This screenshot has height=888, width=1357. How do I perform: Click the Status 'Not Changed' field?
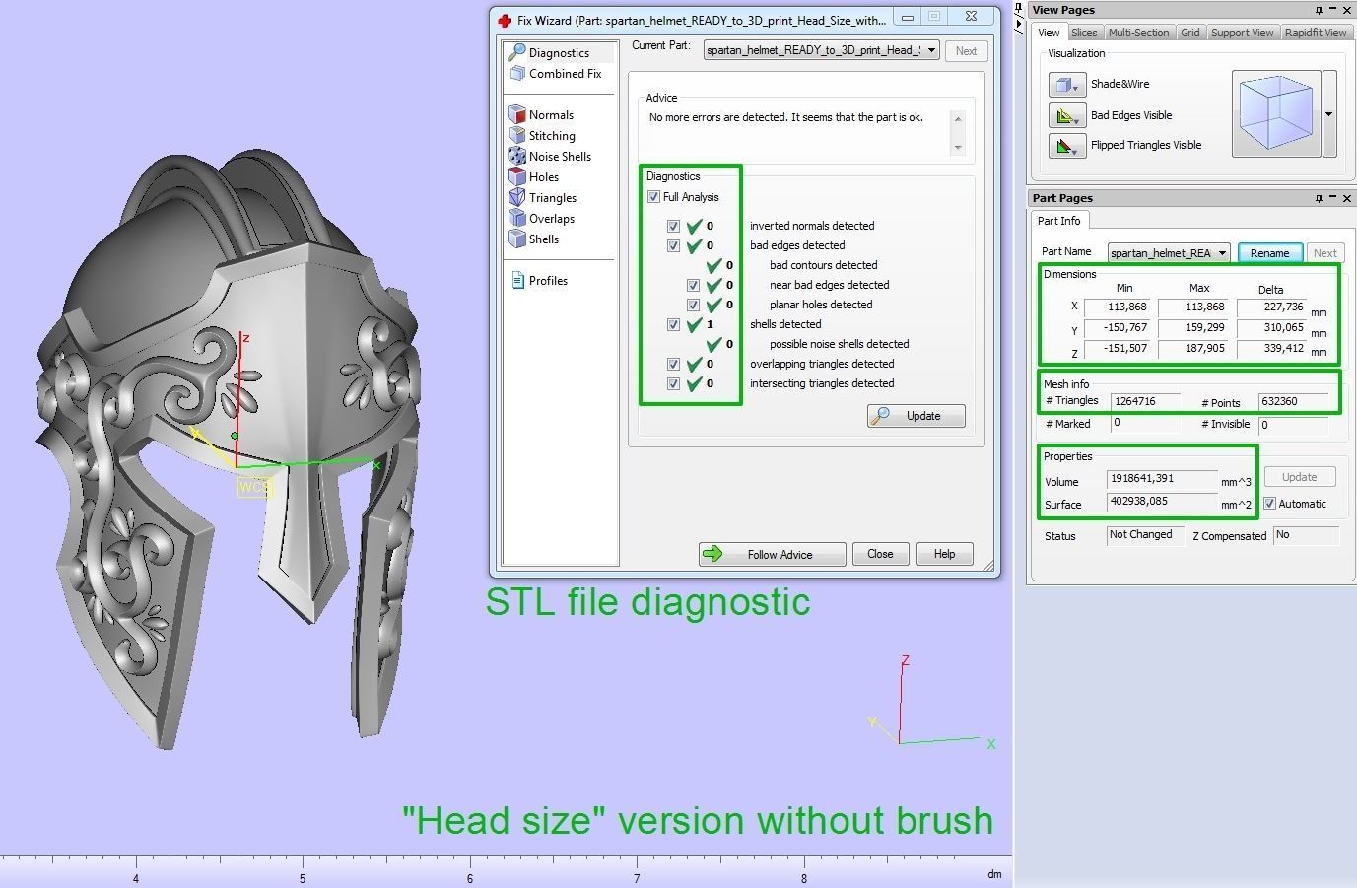tap(1144, 535)
